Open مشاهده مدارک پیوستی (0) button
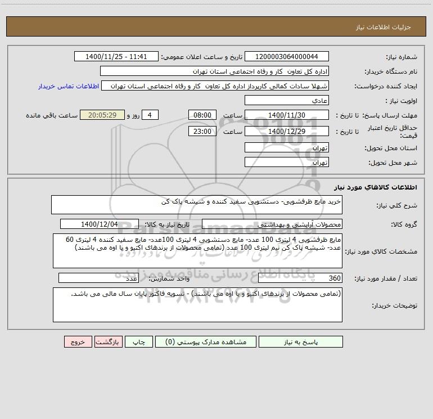This screenshot has height=419, width=433. [206, 341]
